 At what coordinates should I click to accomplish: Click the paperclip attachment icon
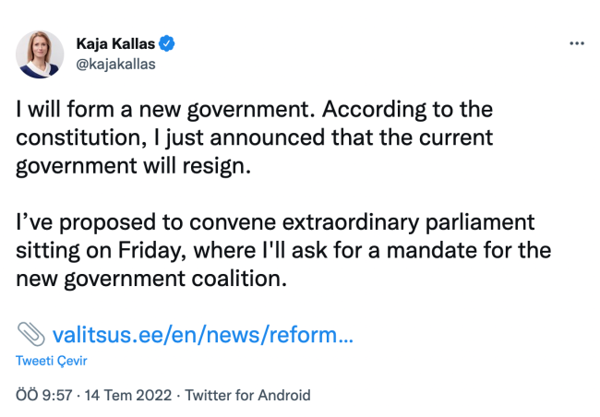[x=30, y=332]
